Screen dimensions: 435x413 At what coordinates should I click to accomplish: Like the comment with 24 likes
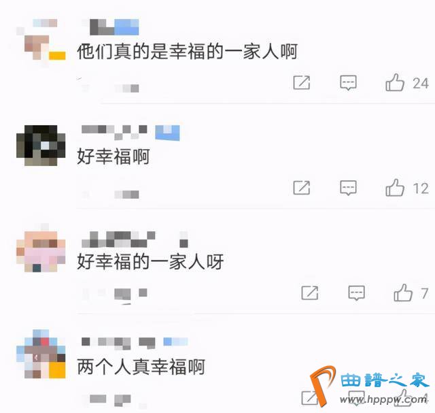click(x=395, y=82)
